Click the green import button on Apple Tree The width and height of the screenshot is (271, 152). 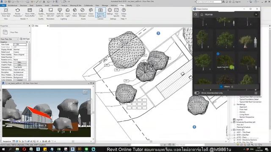pos(232,67)
